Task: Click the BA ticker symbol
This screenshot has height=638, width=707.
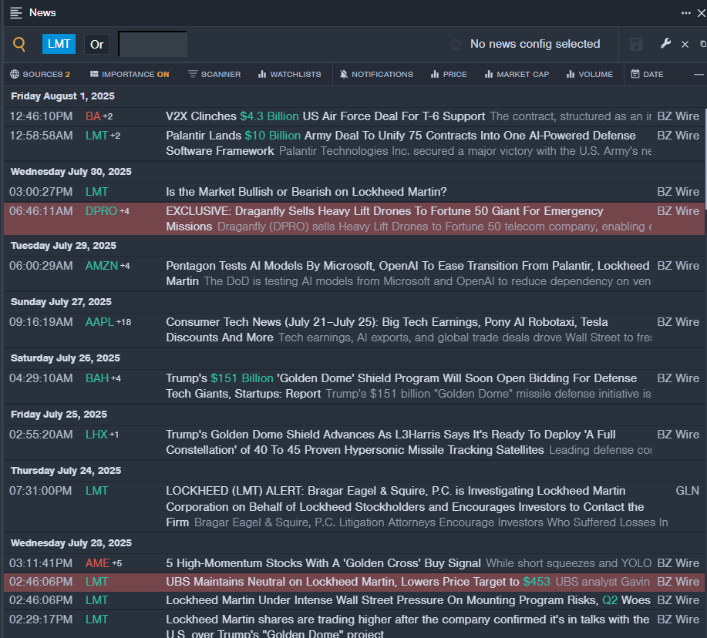Action: pos(93,116)
